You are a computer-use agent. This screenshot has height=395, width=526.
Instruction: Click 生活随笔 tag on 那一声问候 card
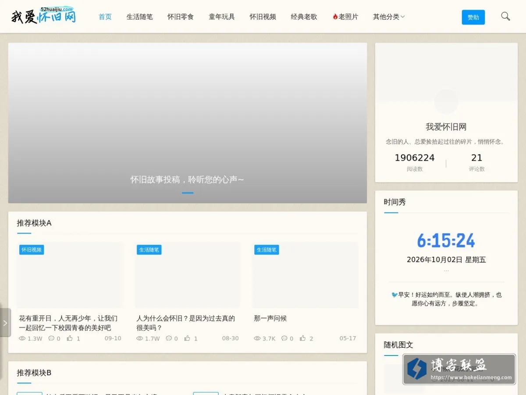tap(267, 250)
